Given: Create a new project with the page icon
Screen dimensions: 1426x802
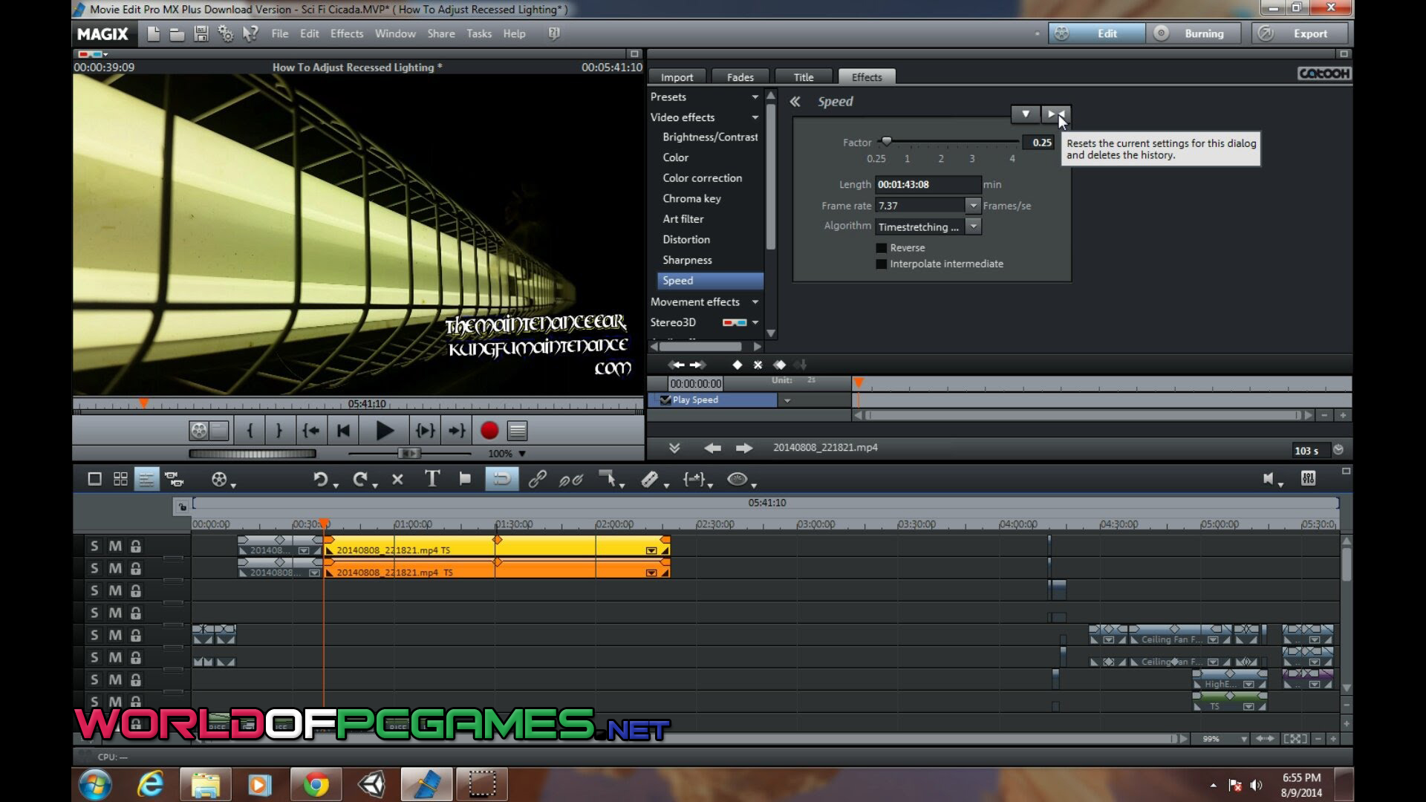Looking at the screenshot, I should (153, 33).
